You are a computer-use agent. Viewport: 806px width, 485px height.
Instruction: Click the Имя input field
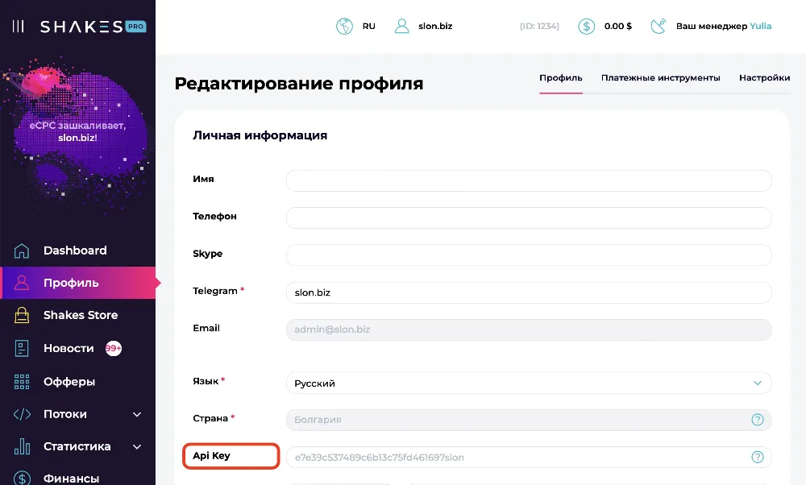(x=528, y=180)
